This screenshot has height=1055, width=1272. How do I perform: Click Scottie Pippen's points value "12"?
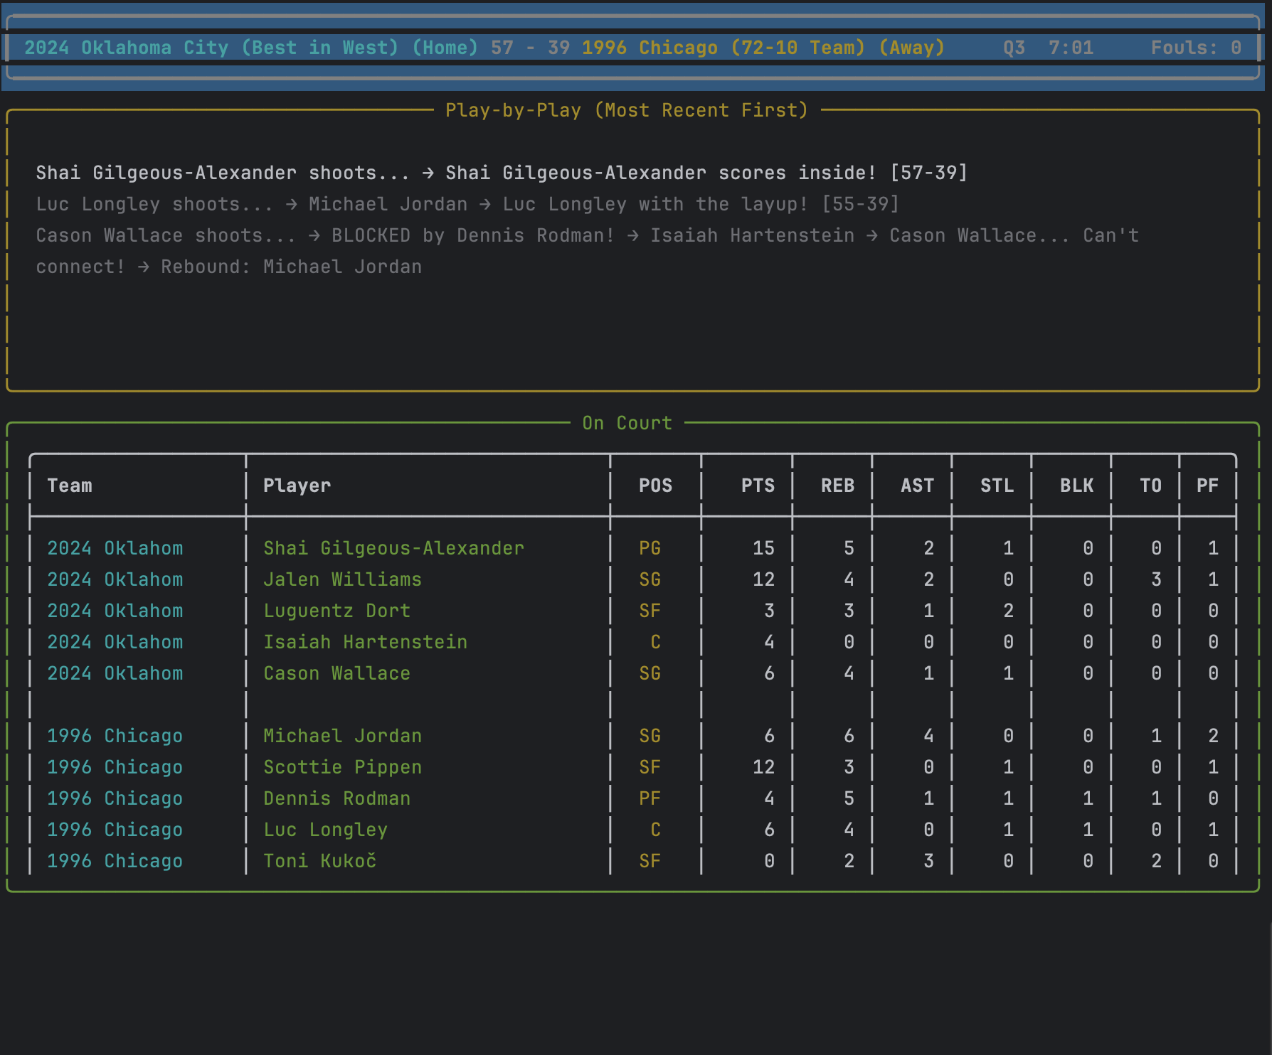click(x=763, y=767)
